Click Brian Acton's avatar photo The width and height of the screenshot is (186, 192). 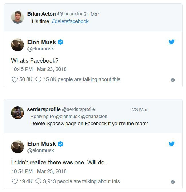pyautogui.click(x=17, y=17)
